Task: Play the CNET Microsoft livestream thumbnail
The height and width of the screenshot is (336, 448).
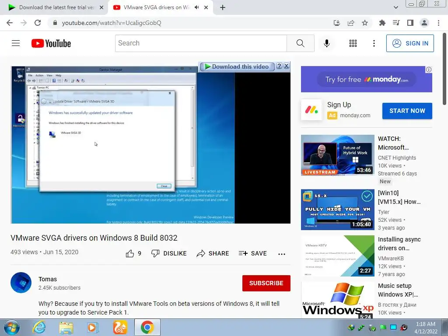Action: click(337, 155)
